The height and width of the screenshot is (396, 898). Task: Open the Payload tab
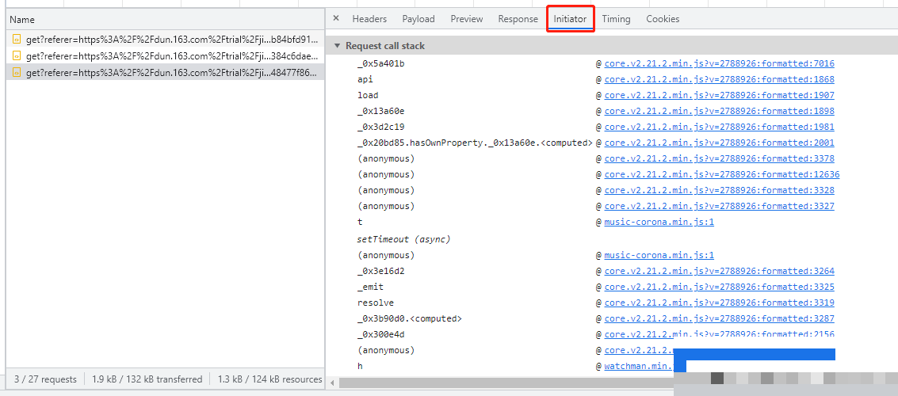point(418,19)
